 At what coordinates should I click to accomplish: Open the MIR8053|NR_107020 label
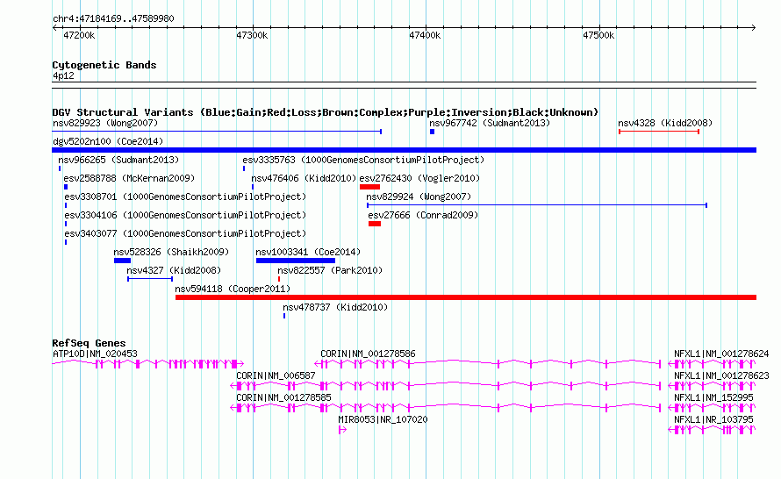tap(383, 419)
